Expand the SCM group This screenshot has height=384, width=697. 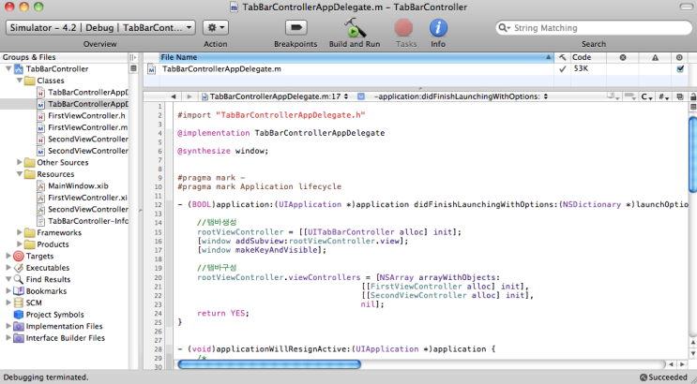click(x=8, y=303)
